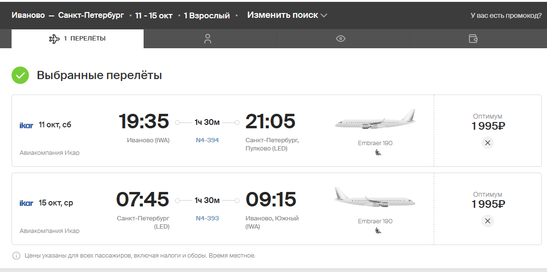The width and height of the screenshot is (547, 272).
Task: Click the airplane icon in Перелёты tab
Action: [x=54, y=39]
